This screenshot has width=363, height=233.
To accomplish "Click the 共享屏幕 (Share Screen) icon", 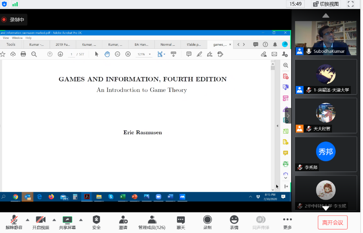I will tap(67, 220).
